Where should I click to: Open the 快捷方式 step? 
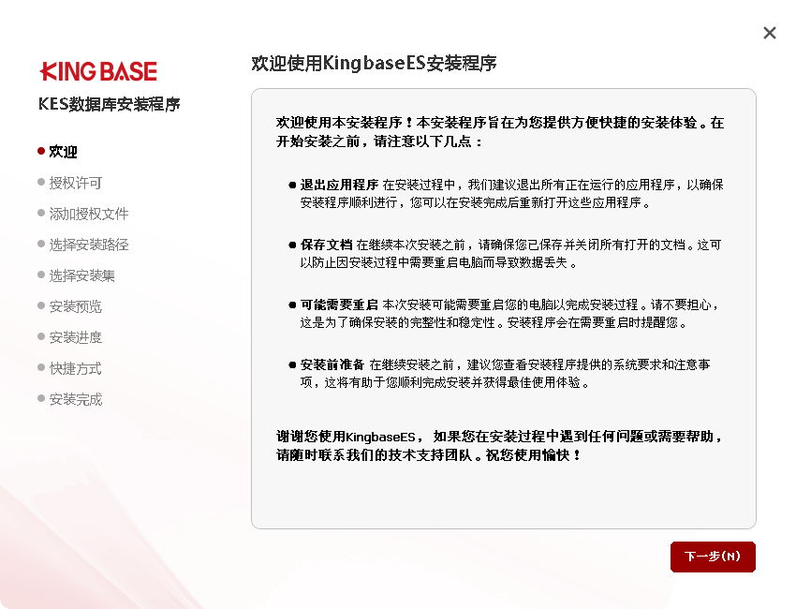pos(76,368)
